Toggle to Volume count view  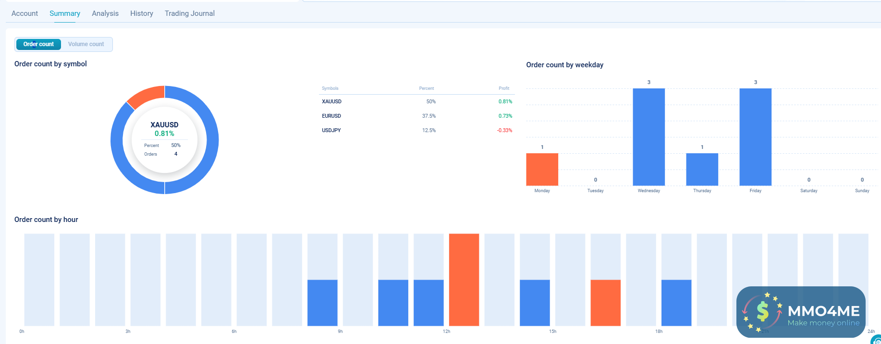point(86,44)
